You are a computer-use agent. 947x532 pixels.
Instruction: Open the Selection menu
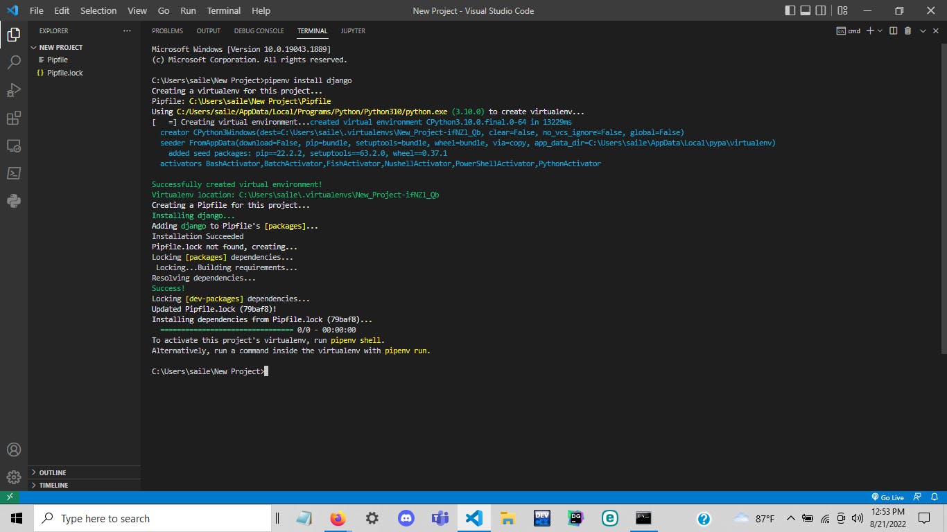click(x=98, y=10)
